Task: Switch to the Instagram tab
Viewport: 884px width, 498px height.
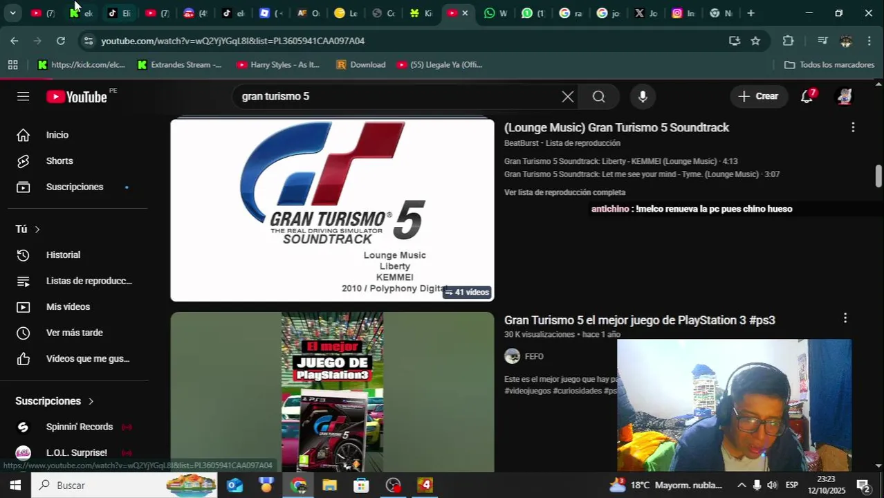Action: tap(683, 13)
